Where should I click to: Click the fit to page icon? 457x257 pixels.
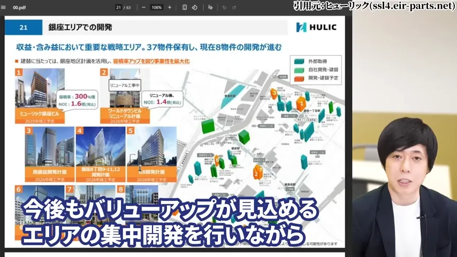(x=185, y=7)
